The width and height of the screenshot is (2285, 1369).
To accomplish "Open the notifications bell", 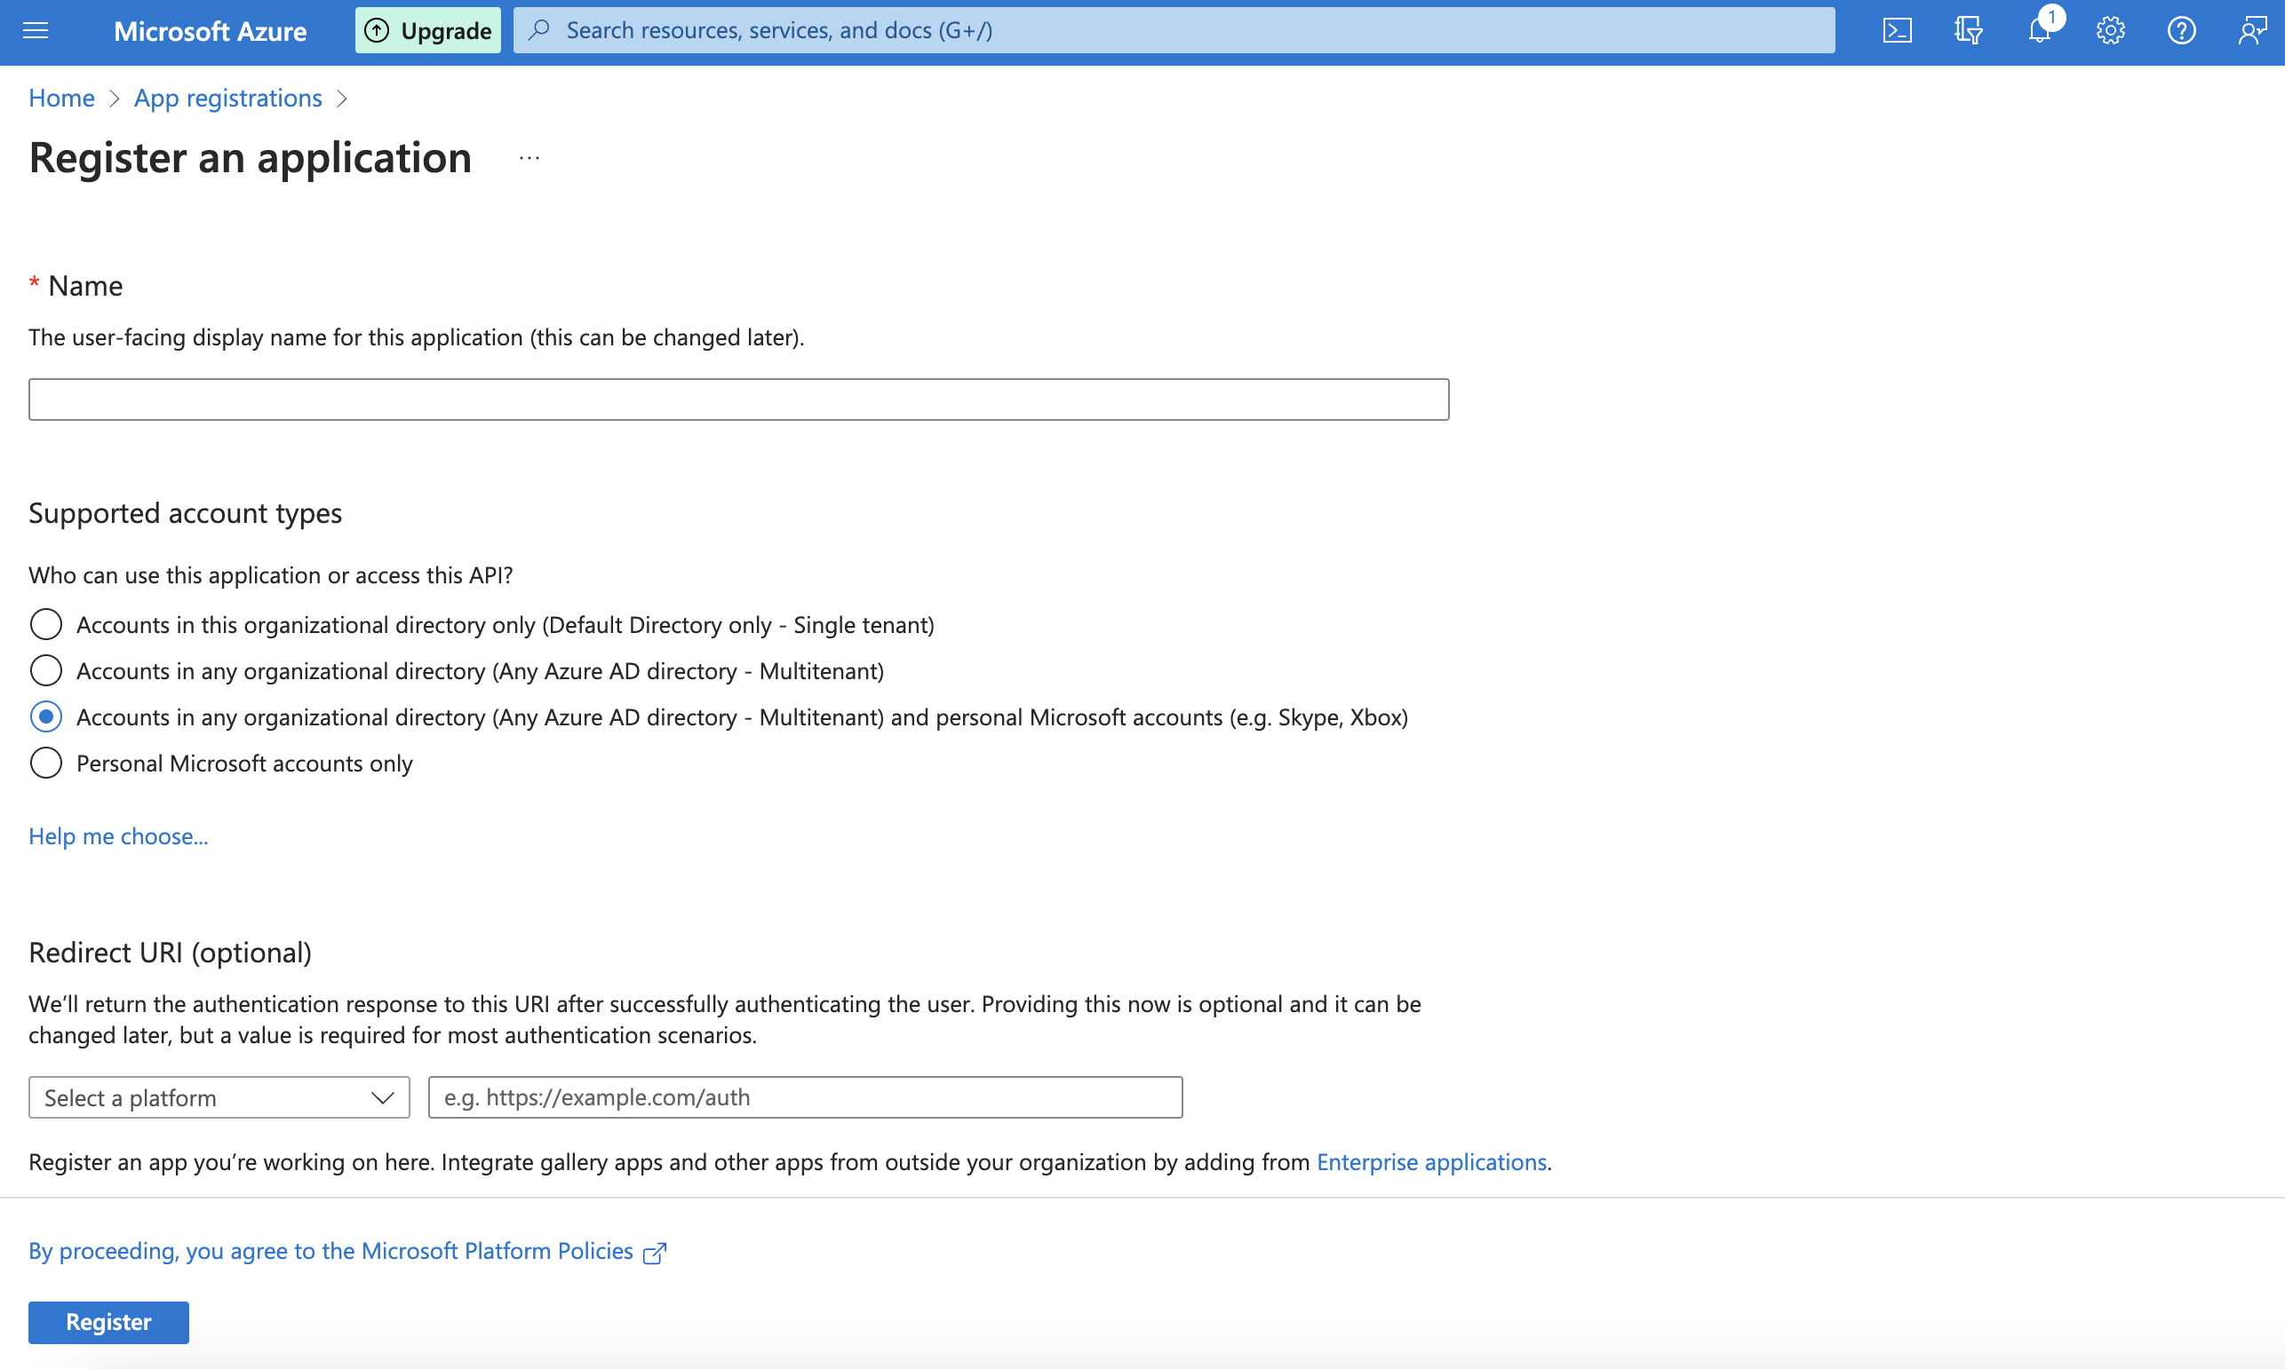I will [2039, 30].
